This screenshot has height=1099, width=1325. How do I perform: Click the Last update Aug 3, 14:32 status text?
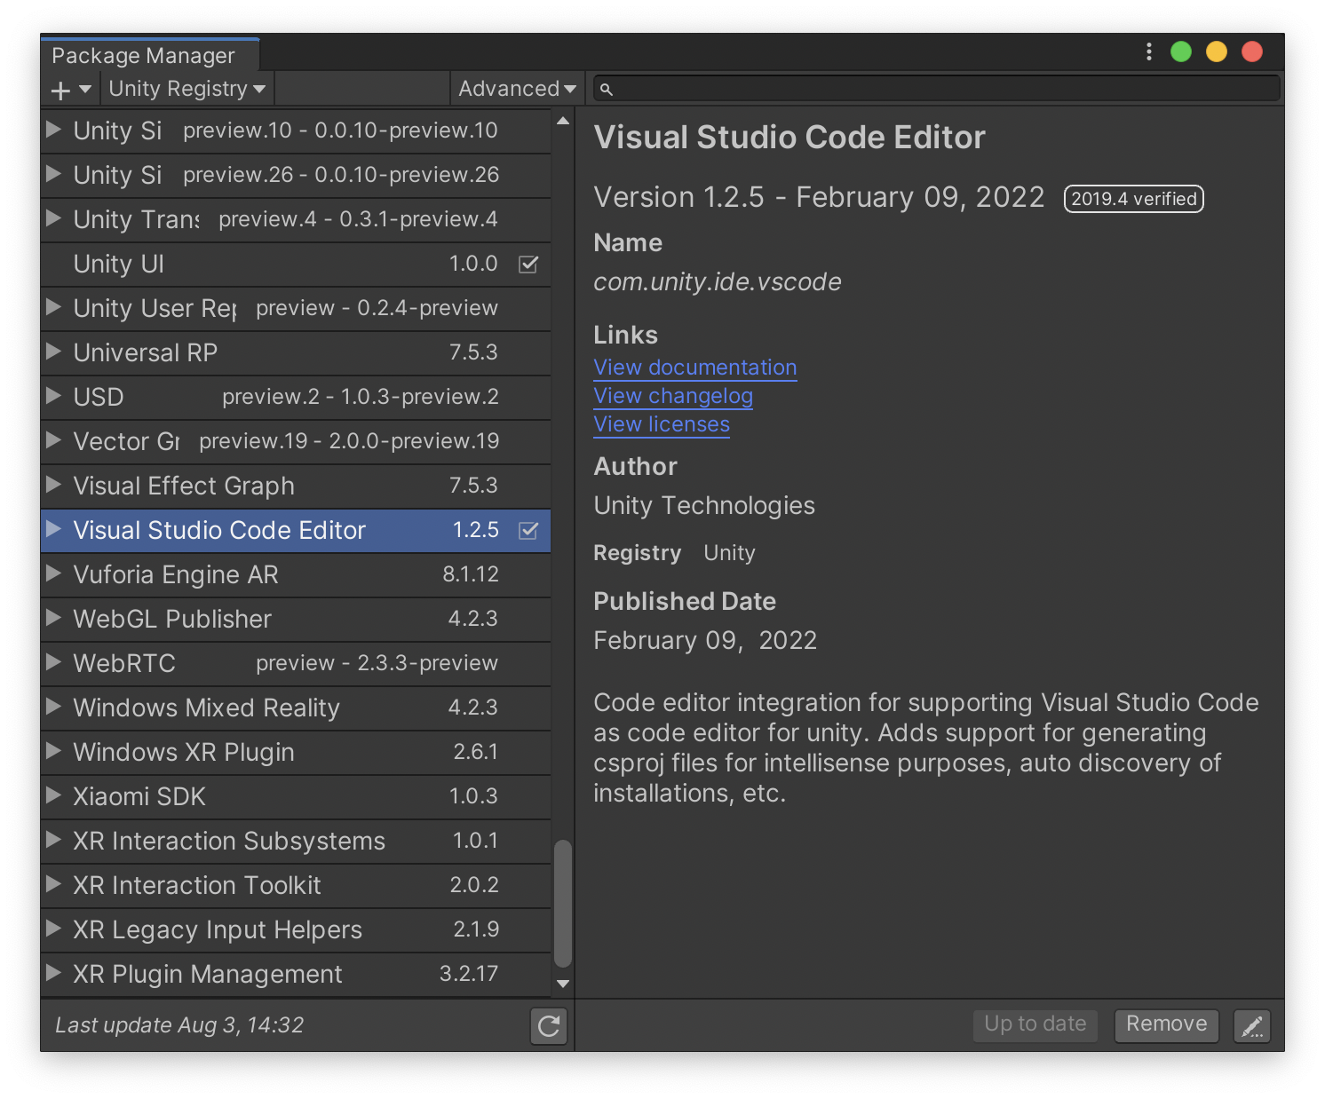tap(179, 1025)
